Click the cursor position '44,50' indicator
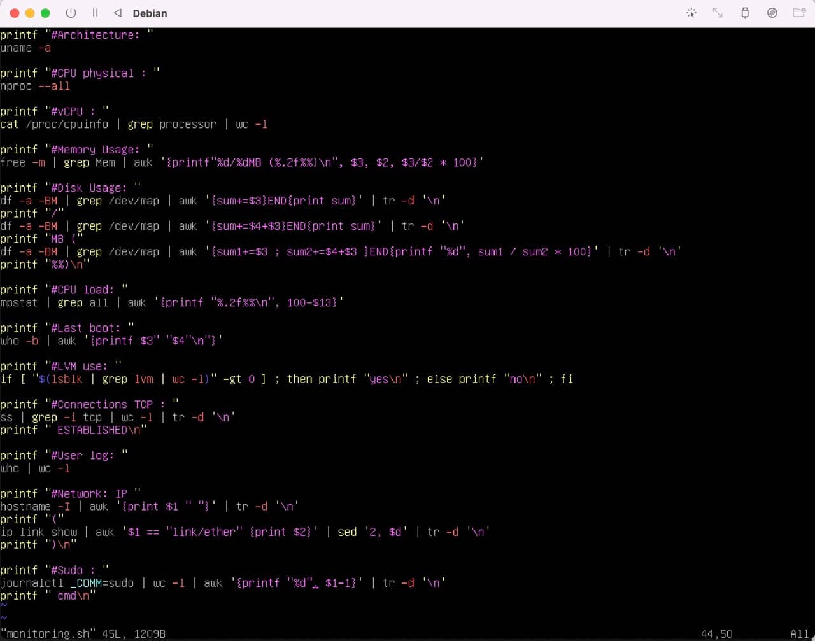This screenshot has height=641, width=815. 716,633
